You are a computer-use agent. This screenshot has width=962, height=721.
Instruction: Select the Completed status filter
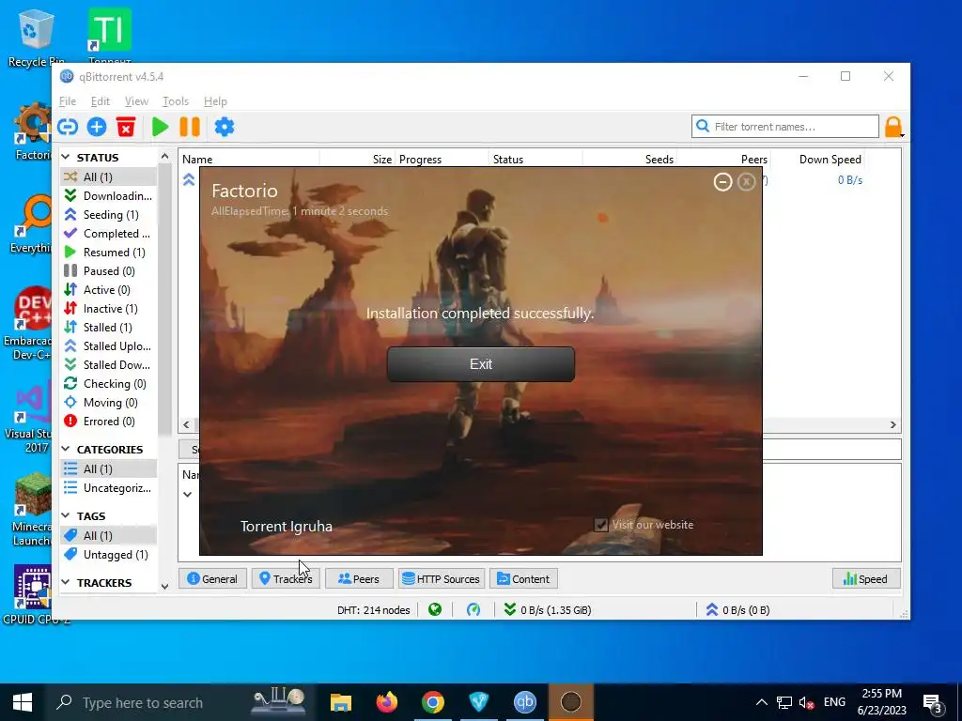109,234
